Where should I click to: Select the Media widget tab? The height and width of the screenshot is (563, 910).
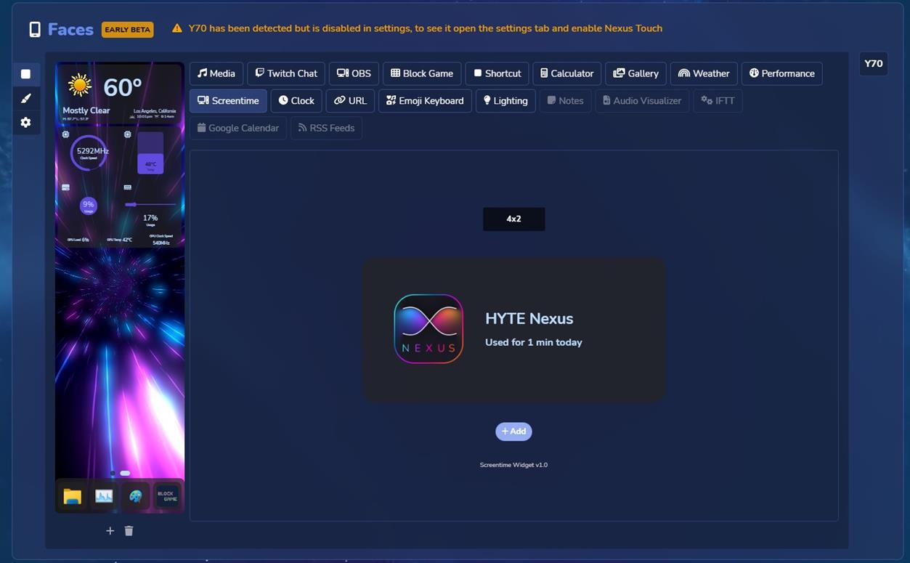click(216, 73)
